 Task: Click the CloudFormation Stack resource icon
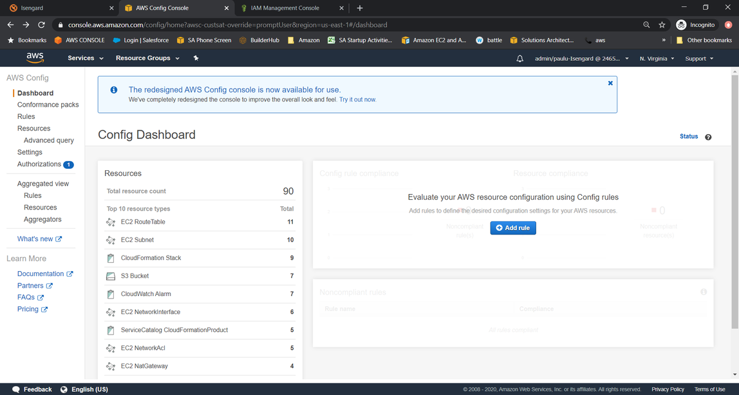[111, 258]
